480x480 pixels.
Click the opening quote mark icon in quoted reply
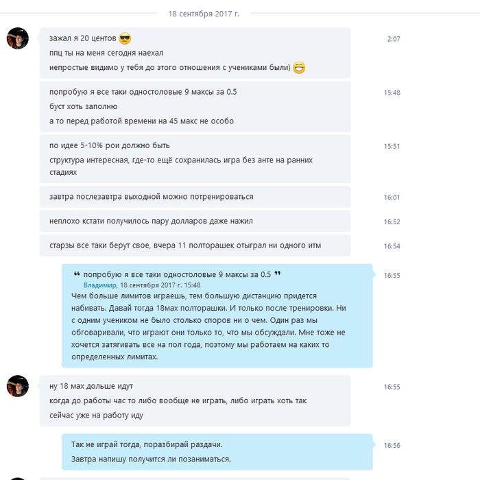(x=77, y=274)
